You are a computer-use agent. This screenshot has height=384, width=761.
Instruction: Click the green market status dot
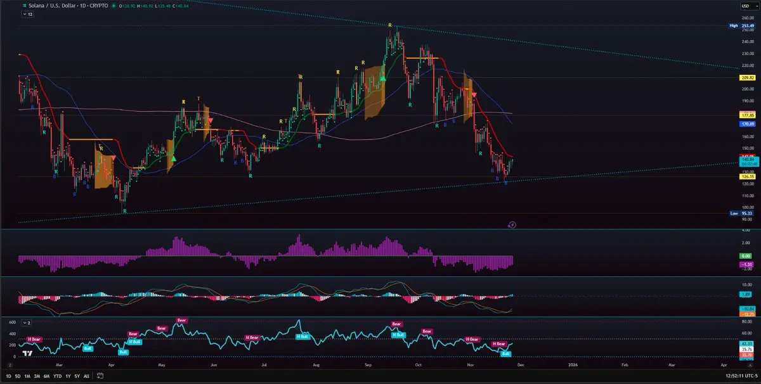click(x=114, y=6)
